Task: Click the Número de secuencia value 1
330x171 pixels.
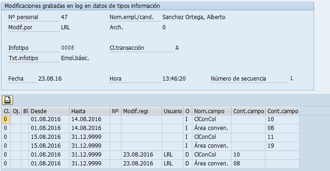Action: pyautogui.click(x=291, y=78)
